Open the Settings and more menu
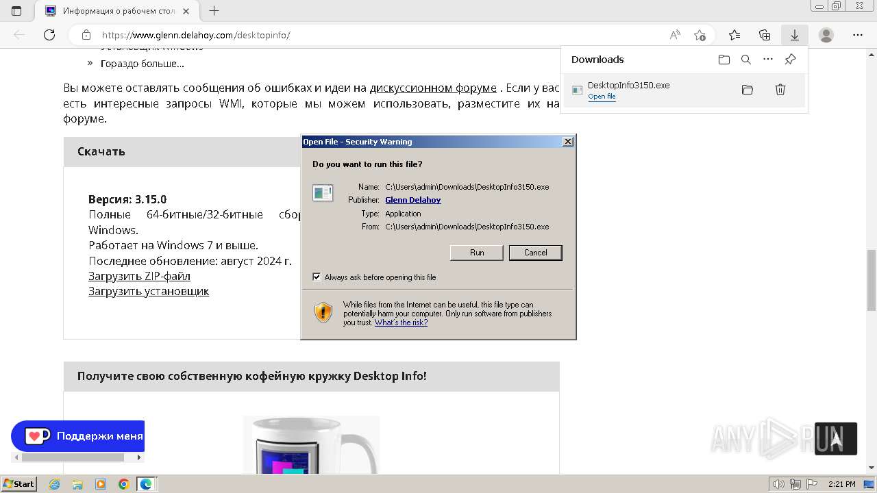Image resolution: width=877 pixels, height=493 pixels. [858, 35]
